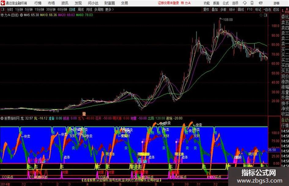This screenshot has height=186, width=289.
Task: Switch to 1分钟 period tab
Action: [19, 9]
